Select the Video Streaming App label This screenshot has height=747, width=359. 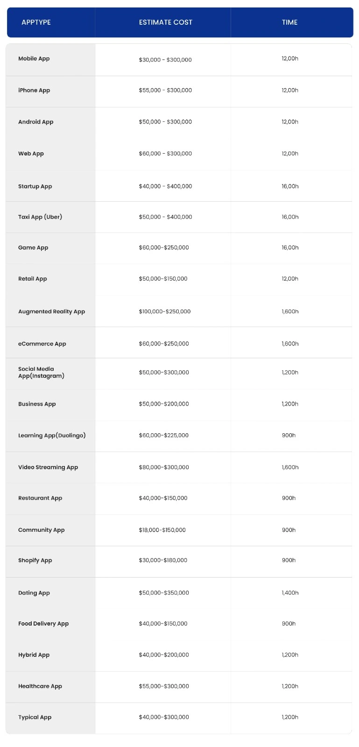point(48,467)
